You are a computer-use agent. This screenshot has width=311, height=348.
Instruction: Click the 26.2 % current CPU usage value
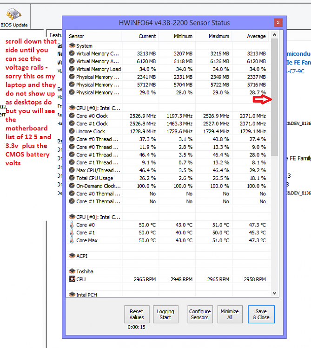pyautogui.click(x=147, y=178)
